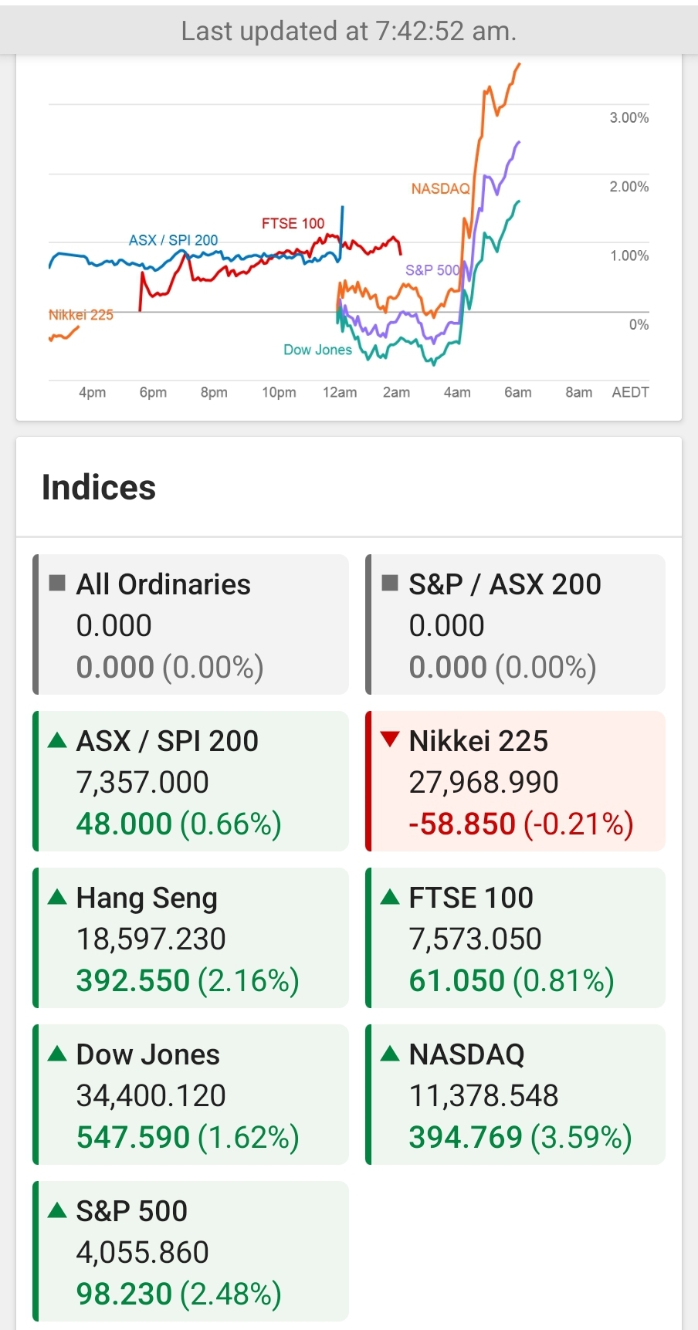The width and height of the screenshot is (698, 1330).
Task: Click the green up arrow beside S&P 500
Action: point(57,1210)
